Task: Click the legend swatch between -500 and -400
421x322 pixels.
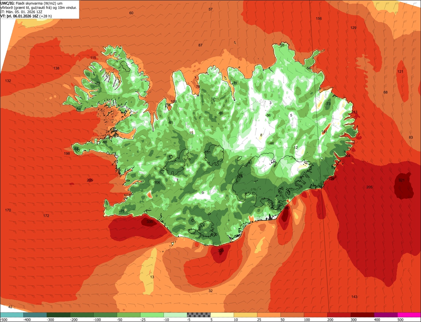Action: (x=12, y=315)
